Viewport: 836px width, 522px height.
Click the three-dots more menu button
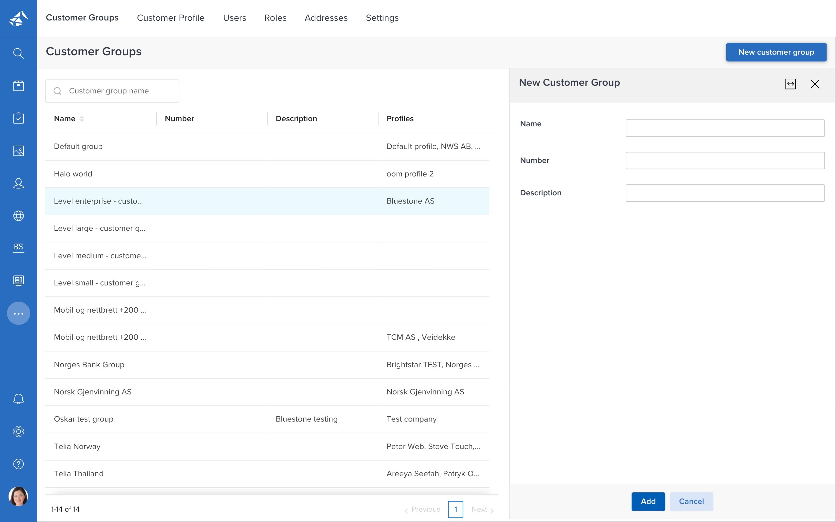[x=18, y=313]
